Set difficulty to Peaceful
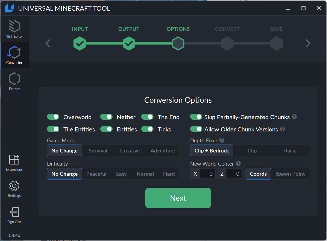Screen dimensions: 327x241 (96, 174)
